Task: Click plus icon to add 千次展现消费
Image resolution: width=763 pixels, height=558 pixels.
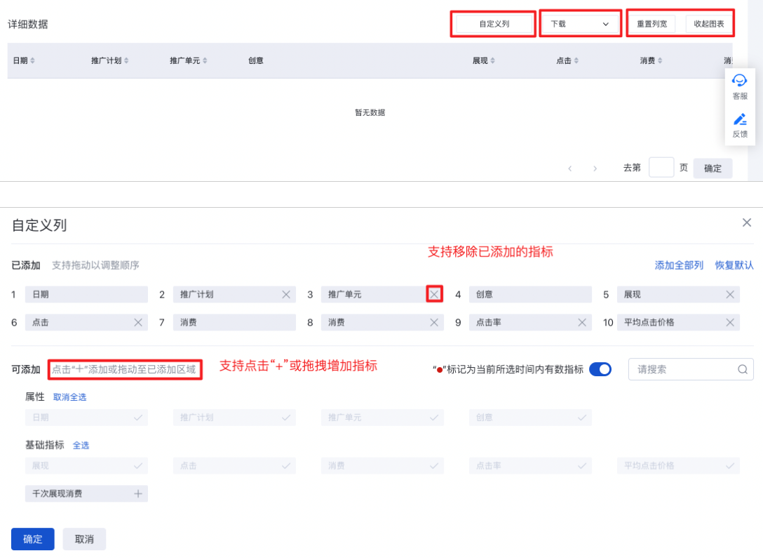Action: coord(138,494)
